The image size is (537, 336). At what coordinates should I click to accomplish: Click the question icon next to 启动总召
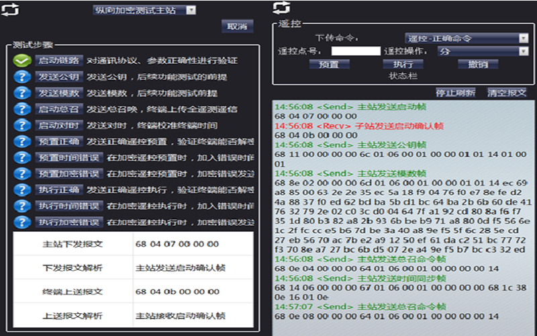point(23,109)
